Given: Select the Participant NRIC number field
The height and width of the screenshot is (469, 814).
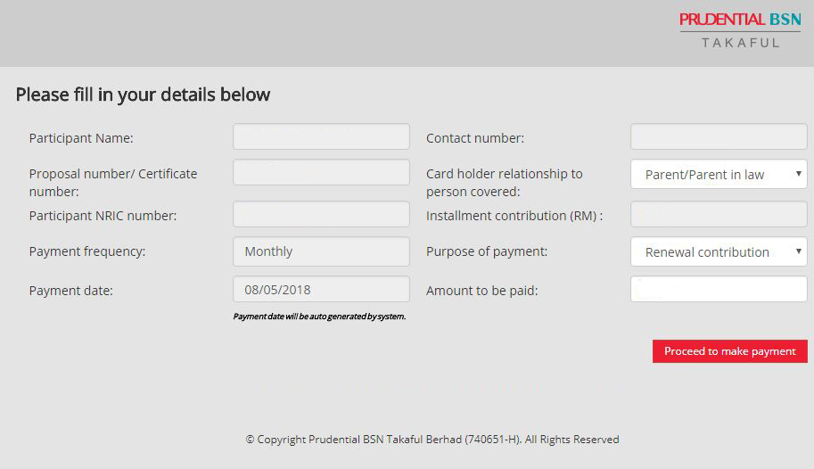Looking at the screenshot, I should tap(321, 215).
